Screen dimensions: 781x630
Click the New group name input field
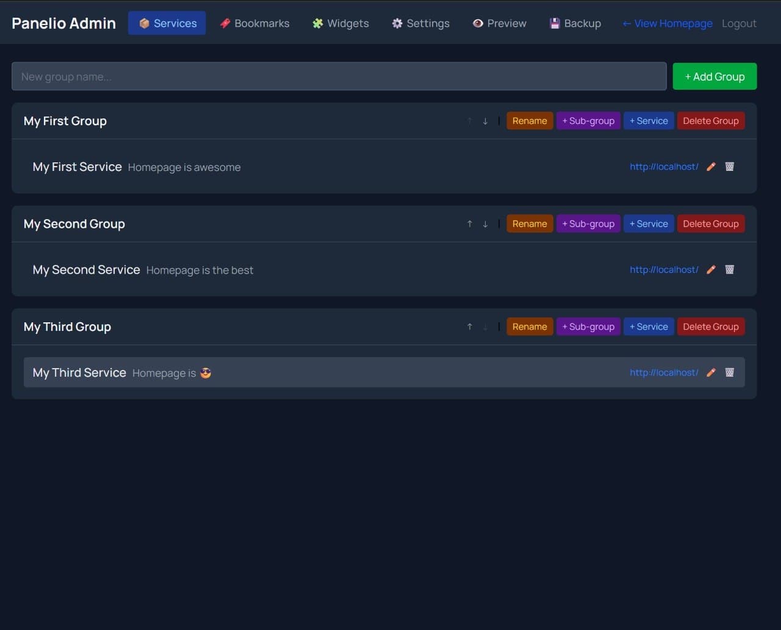click(x=339, y=76)
